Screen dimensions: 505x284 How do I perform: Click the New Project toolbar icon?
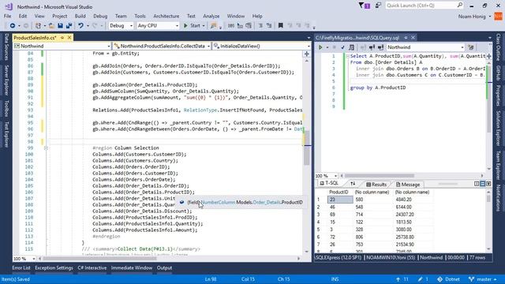point(38,25)
